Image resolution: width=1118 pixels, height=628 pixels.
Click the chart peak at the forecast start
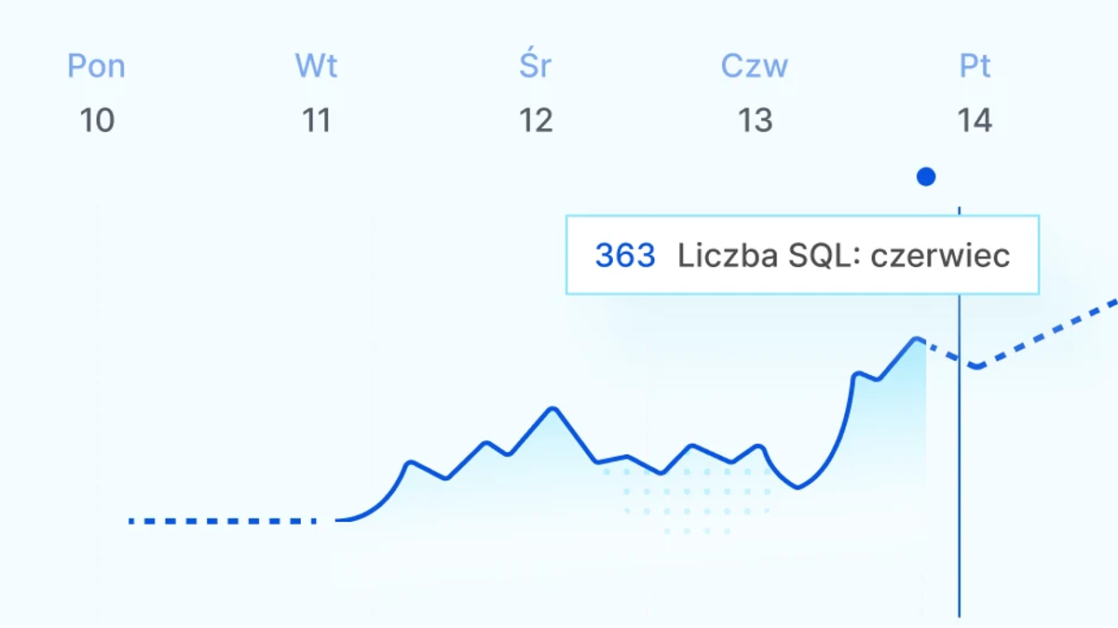pyautogui.click(x=918, y=340)
